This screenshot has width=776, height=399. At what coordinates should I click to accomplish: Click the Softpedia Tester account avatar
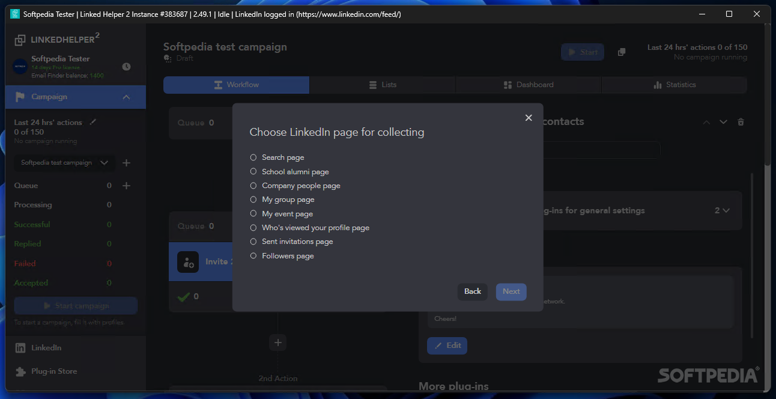(20, 67)
